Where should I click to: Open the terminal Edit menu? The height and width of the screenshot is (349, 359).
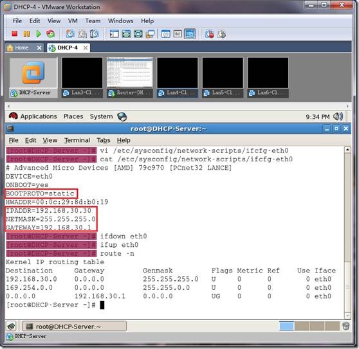pos(30,140)
